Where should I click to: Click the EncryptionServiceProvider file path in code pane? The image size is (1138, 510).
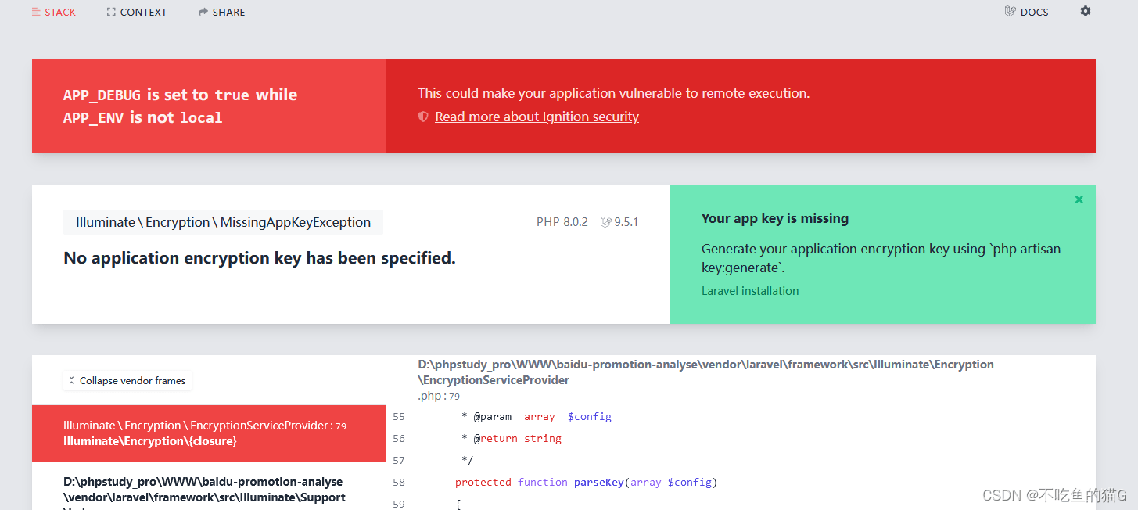pyautogui.click(x=705, y=372)
